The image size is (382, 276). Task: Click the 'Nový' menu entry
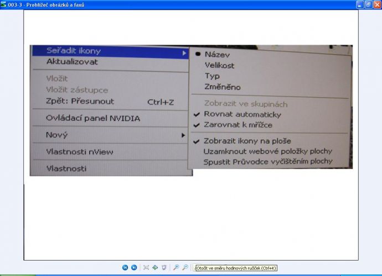click(x=56, y=135)
